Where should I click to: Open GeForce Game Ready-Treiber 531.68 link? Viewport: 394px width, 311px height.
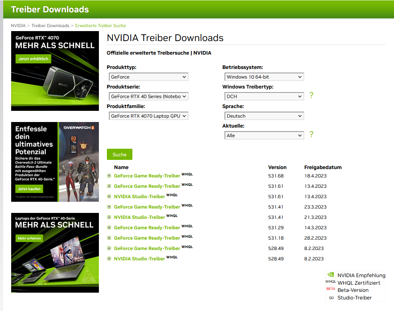click(x=147, y=176)
